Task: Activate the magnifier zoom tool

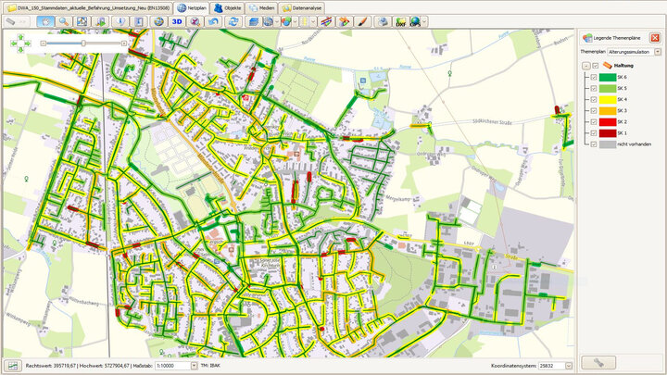Action: (64, 20)
